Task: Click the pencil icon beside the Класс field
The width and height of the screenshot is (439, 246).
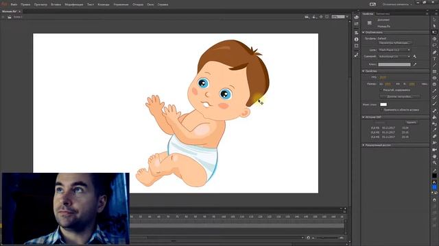Action: click(x=414, y=64)
